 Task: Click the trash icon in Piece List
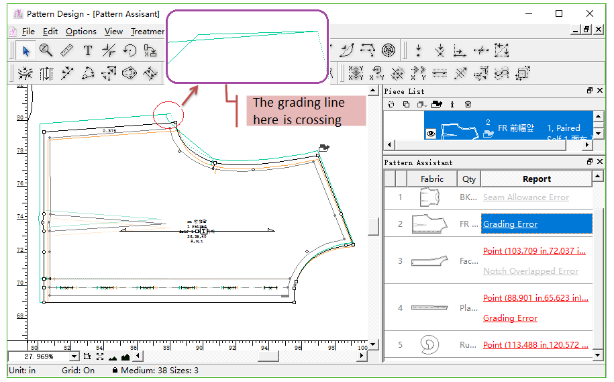(x=468, y=104)
